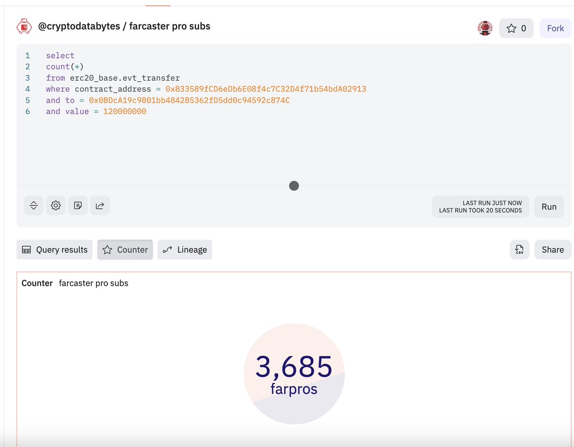The height and width of the screenshot is (447, 574).
Task: Switch to the Query results tab
Action: tap(55, 250)
